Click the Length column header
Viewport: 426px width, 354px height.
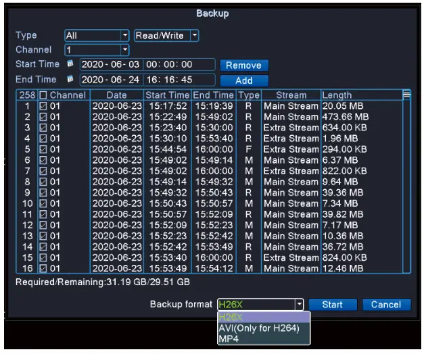[x=361, y=95]
